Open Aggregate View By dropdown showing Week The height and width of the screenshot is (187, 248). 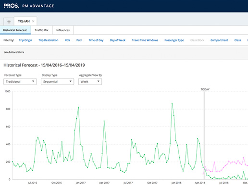tap(90, 82)
